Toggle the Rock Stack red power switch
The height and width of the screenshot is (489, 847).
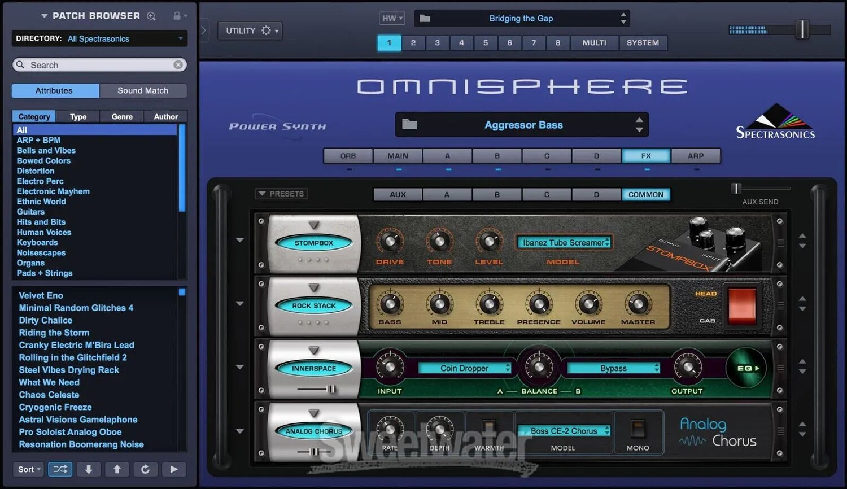point(742,305)
